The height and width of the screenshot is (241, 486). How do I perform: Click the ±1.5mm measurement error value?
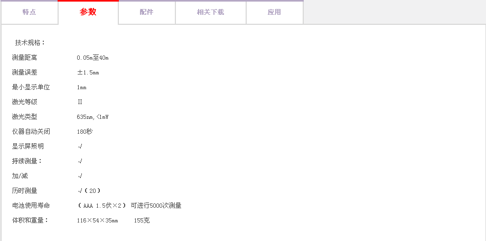(x=88, y=72)
